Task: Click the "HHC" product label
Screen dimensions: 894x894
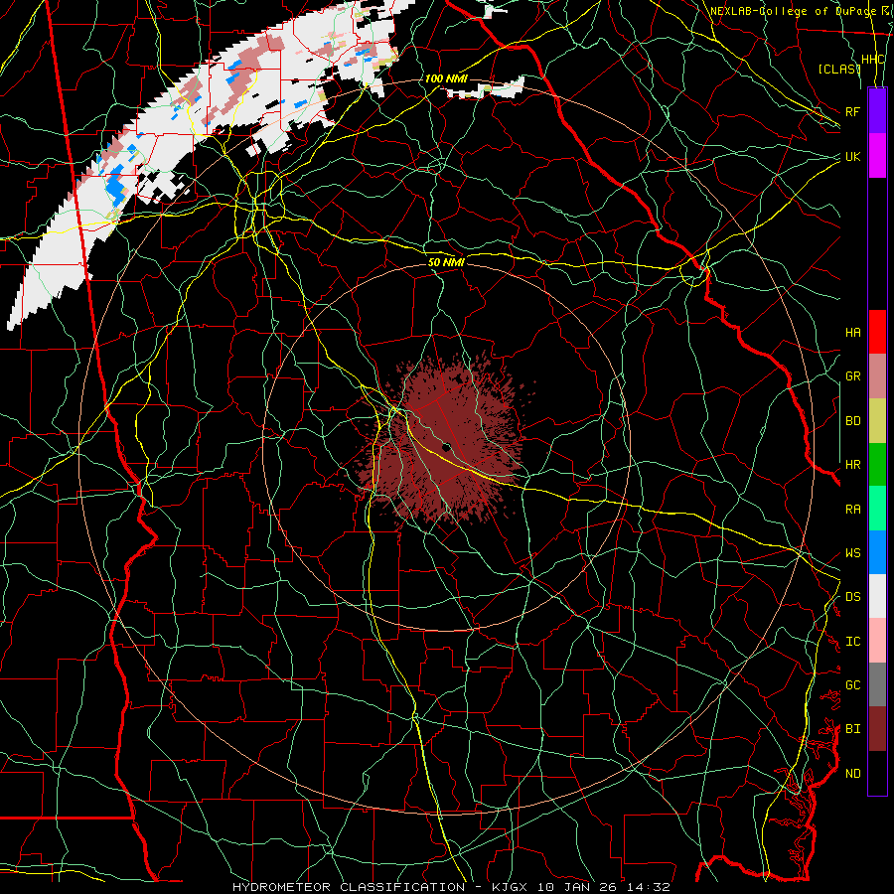Action: tap(872, 60)
